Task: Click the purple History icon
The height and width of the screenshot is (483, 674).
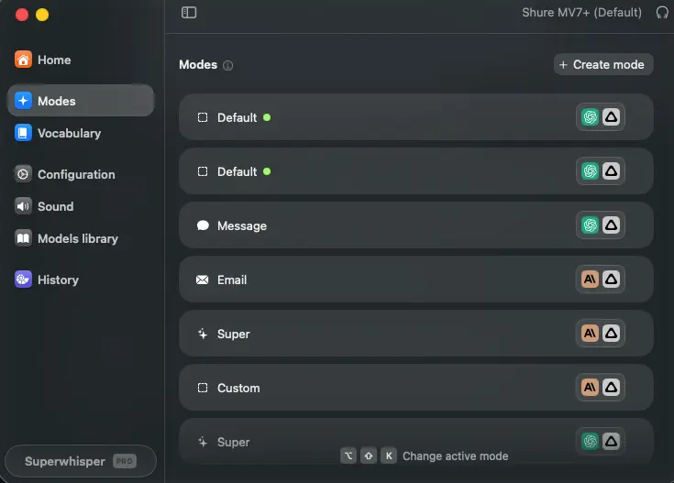Action: [23, 280]
